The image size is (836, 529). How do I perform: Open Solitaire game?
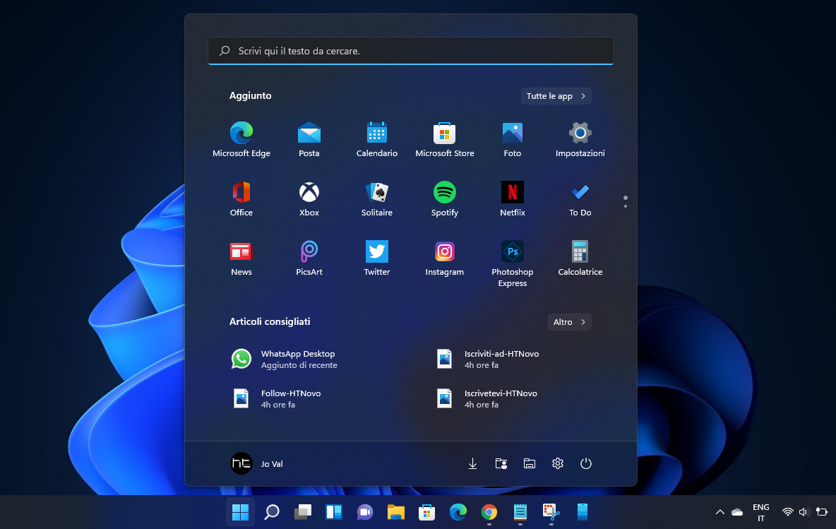tap(376, 198)
